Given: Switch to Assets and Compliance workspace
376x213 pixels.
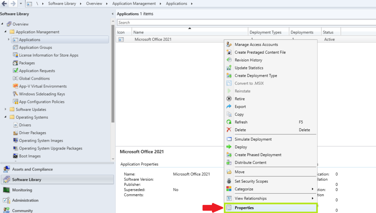Looking at the screenshot, I should pos(57,169).
